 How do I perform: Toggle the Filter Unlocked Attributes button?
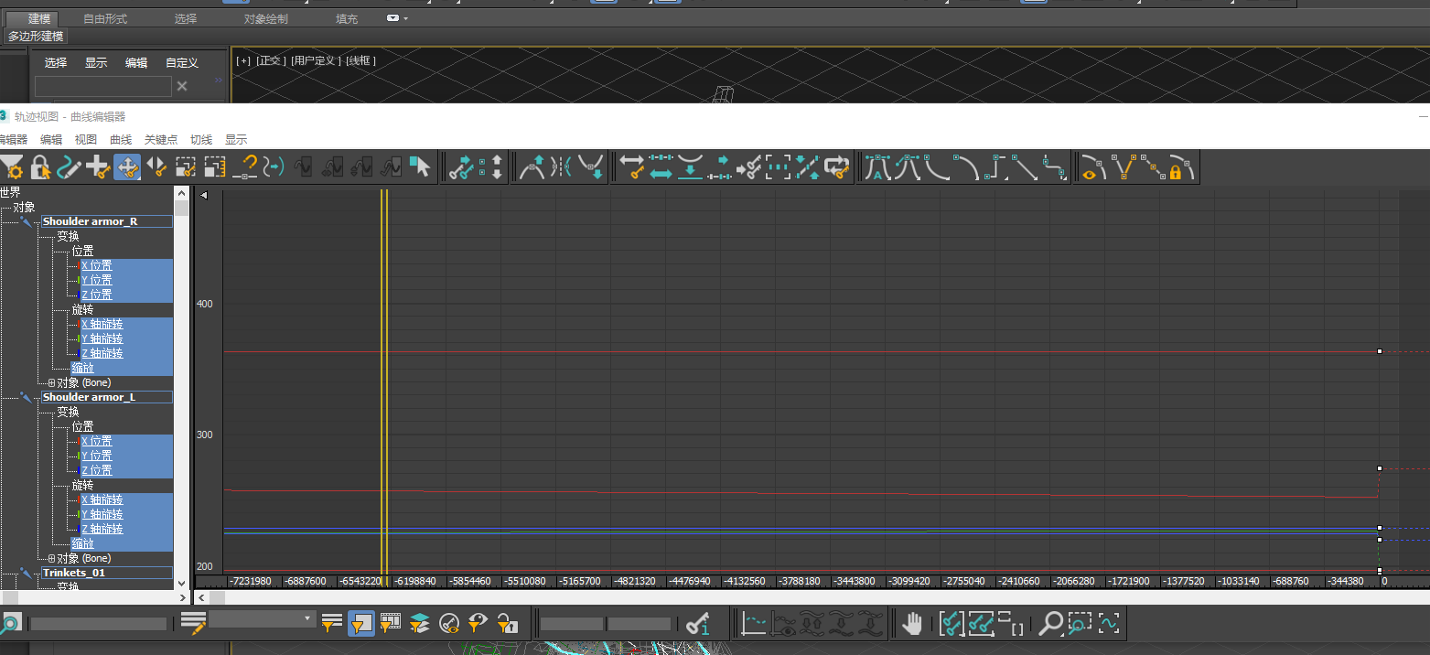508,624
